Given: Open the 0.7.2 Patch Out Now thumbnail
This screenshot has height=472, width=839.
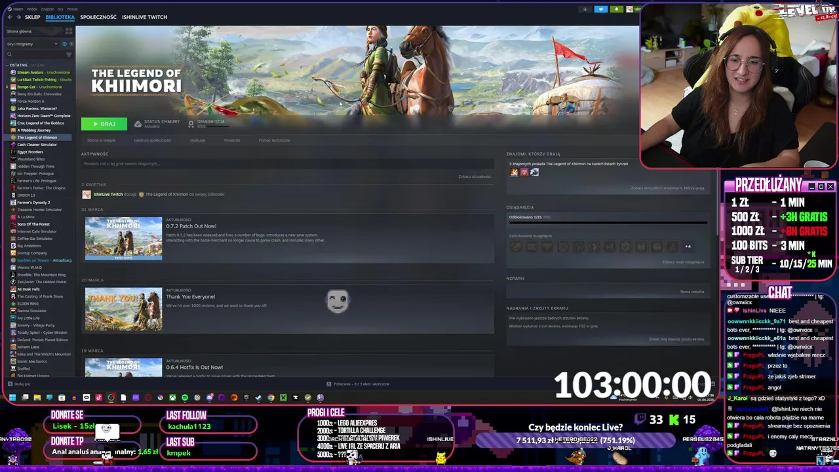Looking at the screenshot, I should [x=123, y=239].
